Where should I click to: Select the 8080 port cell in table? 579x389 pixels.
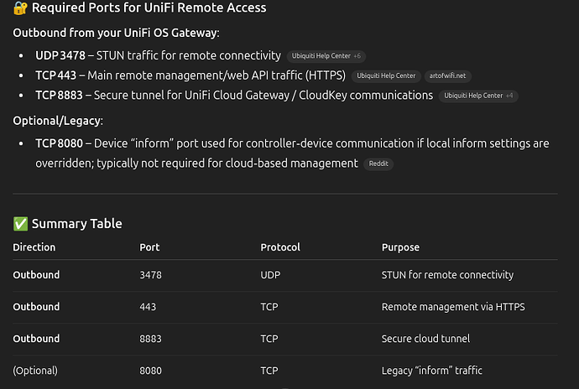[150, 371]
